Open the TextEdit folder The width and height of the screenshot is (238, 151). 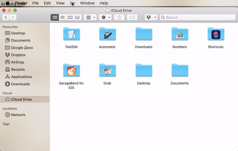pyautogui.click(x=71, y=34)
